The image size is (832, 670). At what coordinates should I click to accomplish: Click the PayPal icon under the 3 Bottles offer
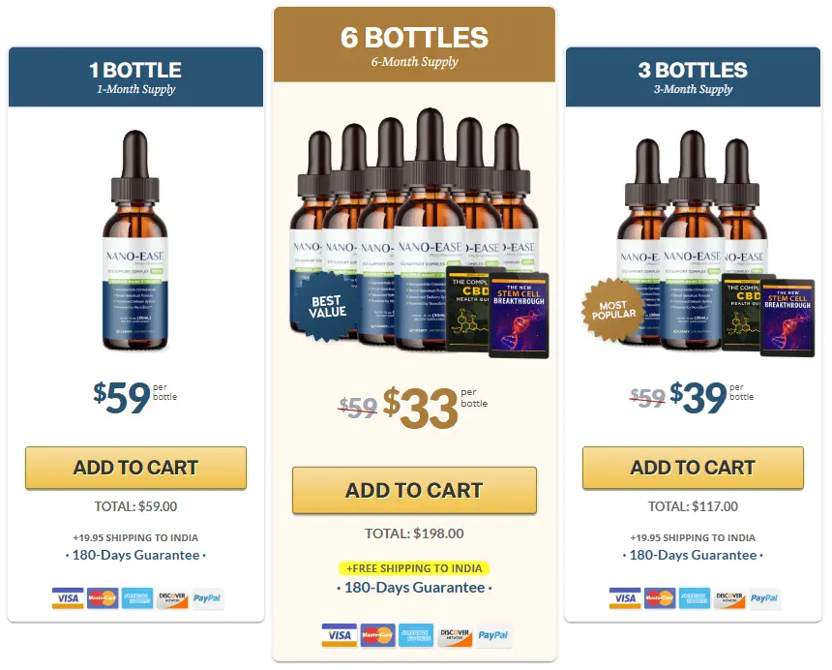(764, 598)
